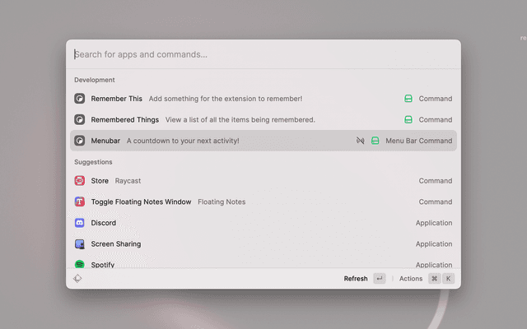Viewport: 527px width, 329px height.
Task: Toggle the disabled indicator on Menubar row
Action: pos(360,141)
